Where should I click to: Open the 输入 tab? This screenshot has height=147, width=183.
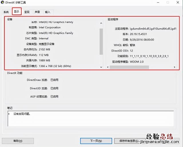coord(48,12)
